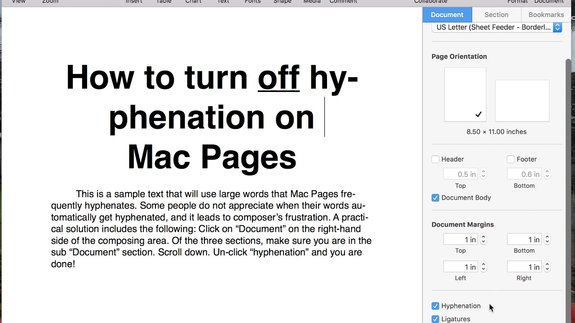575x323 pixels.
Task: Enable the Header checkbox
Action: 435,159
